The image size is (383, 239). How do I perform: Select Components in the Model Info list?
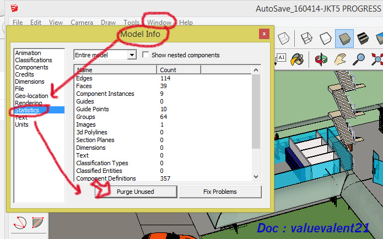click(x=31, y=67)
